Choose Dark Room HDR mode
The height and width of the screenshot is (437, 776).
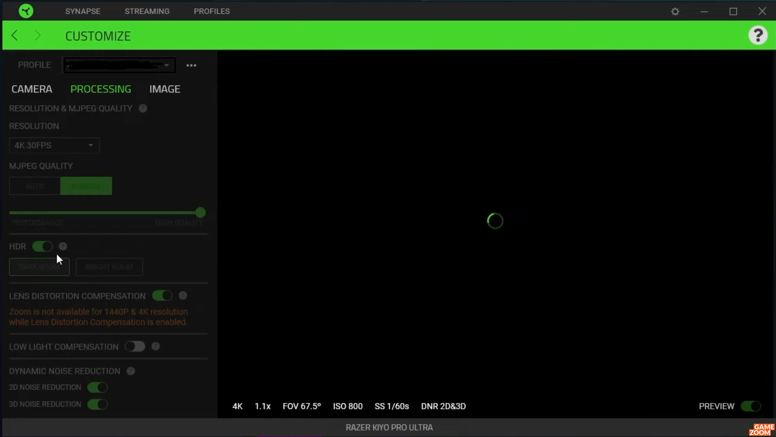click(x=39, y=267)
